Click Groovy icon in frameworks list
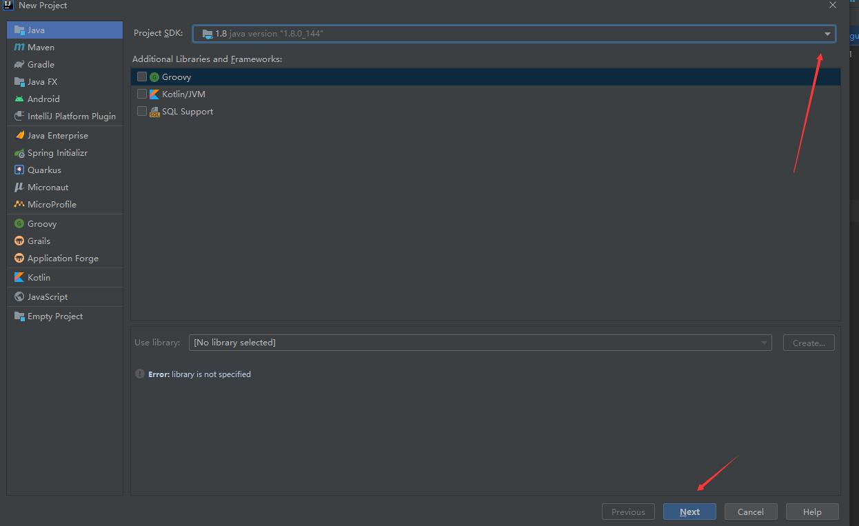This screenshot has height=526, width=859. click(154, 77)
